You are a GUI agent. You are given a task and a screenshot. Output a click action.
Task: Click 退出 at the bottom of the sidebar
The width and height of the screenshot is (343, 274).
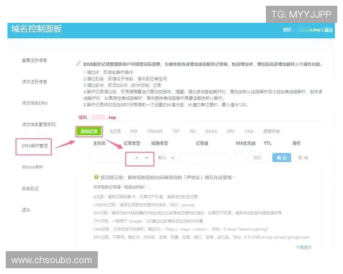(26, 209)
